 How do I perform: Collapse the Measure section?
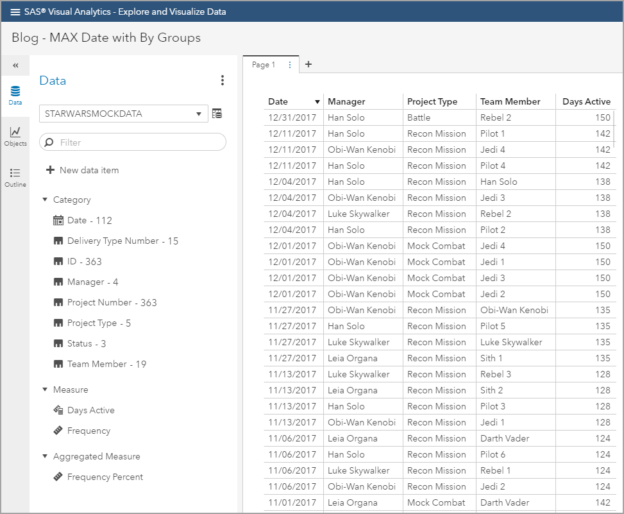45,390
